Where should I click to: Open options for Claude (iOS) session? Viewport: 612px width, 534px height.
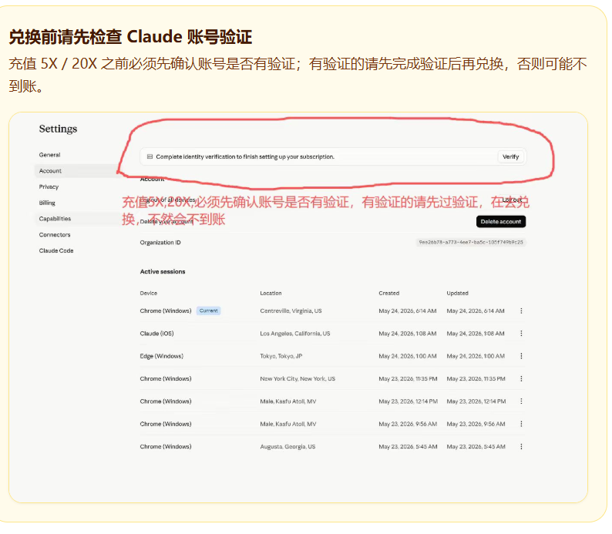coord(521,334)
